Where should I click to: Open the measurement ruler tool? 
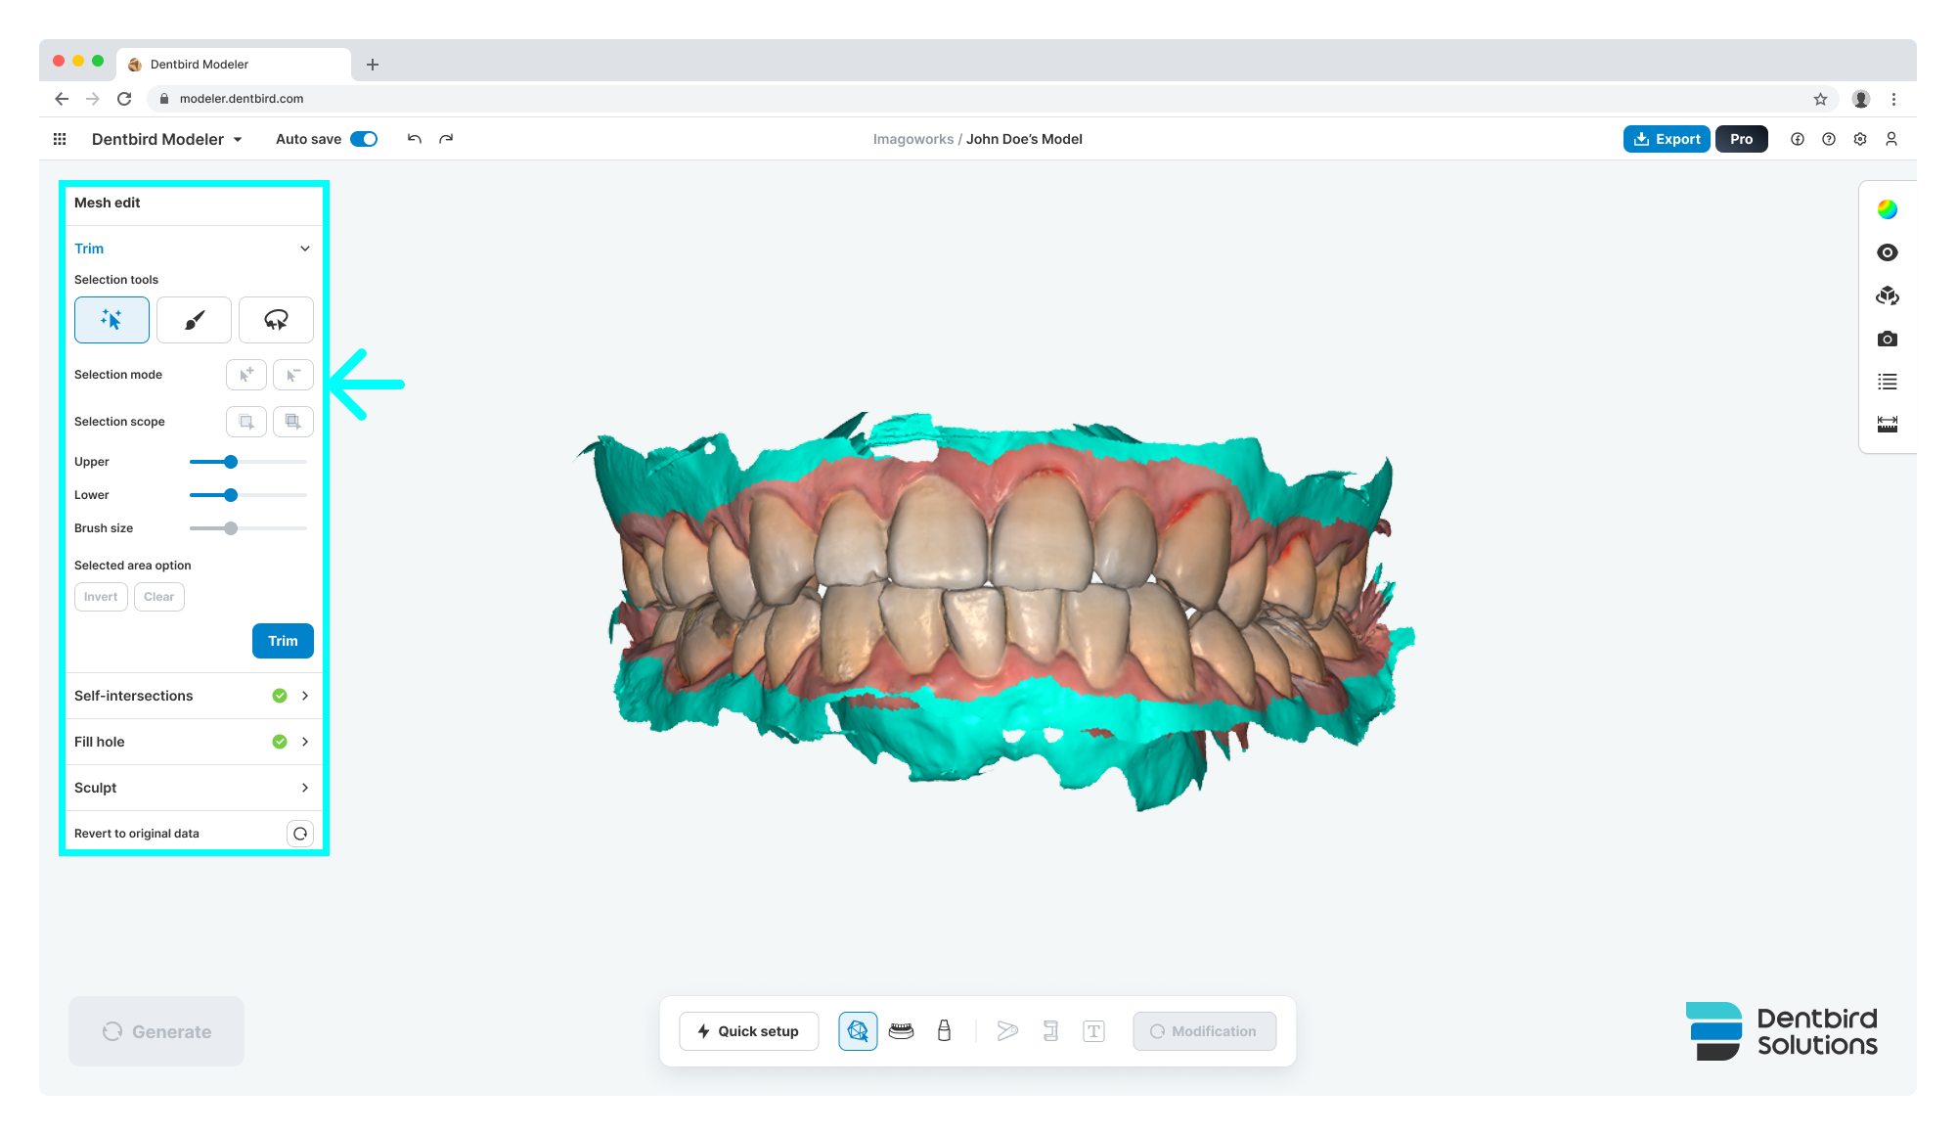pyautogui.click(x=1887, y=424)
